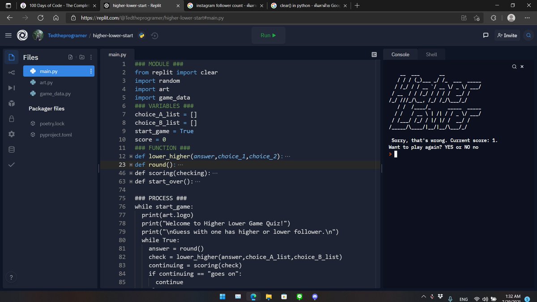The height and width of the screenshot is (302, 537).
Task: Switch to the Console tab
Action: coord(400,54)
